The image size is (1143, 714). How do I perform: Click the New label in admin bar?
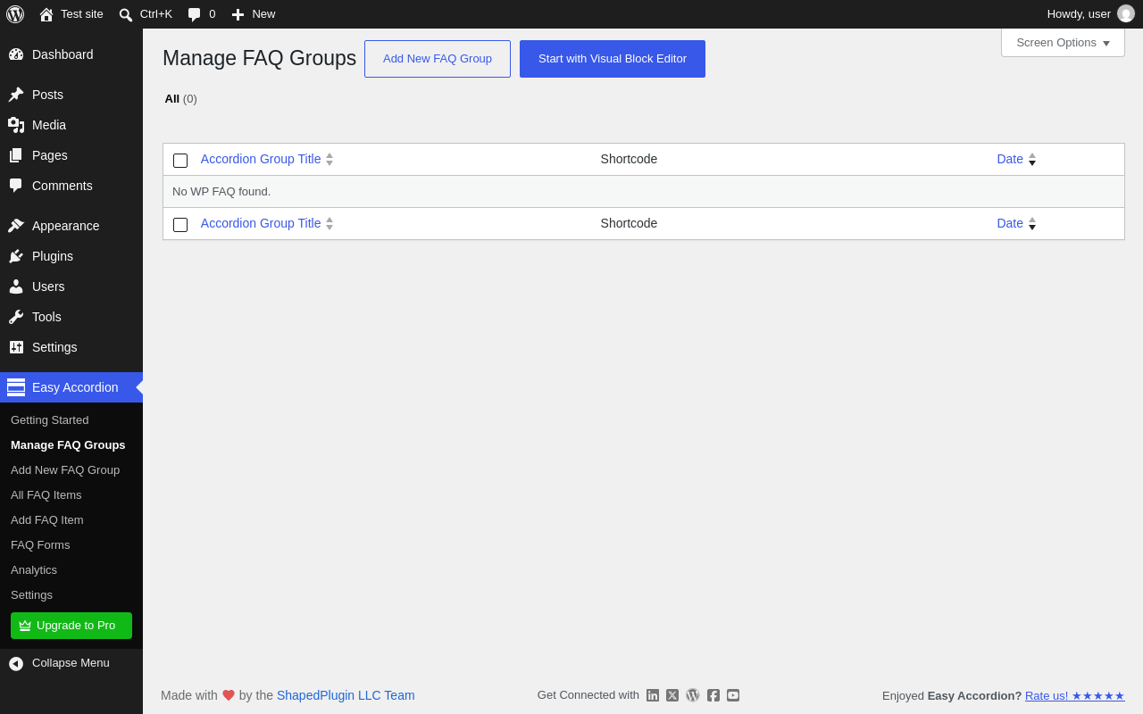[x=263, y=14]
